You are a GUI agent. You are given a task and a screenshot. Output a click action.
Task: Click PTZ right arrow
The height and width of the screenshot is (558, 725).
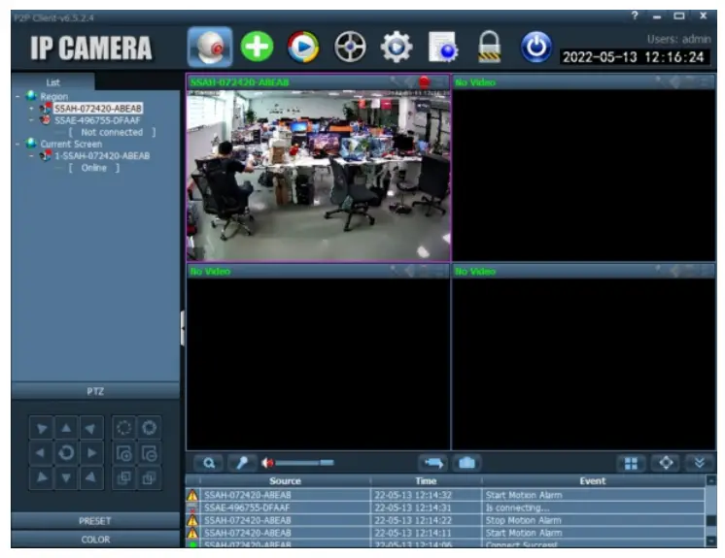tap(91, 453)
